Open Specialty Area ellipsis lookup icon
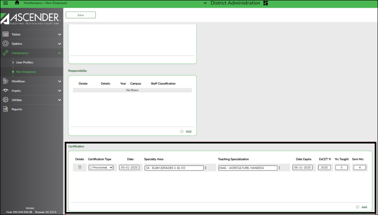The image size is (378, 215). 206,168
